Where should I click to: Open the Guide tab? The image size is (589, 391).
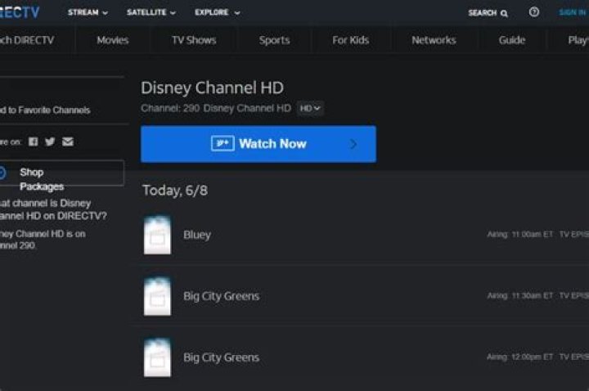[512, 40]
